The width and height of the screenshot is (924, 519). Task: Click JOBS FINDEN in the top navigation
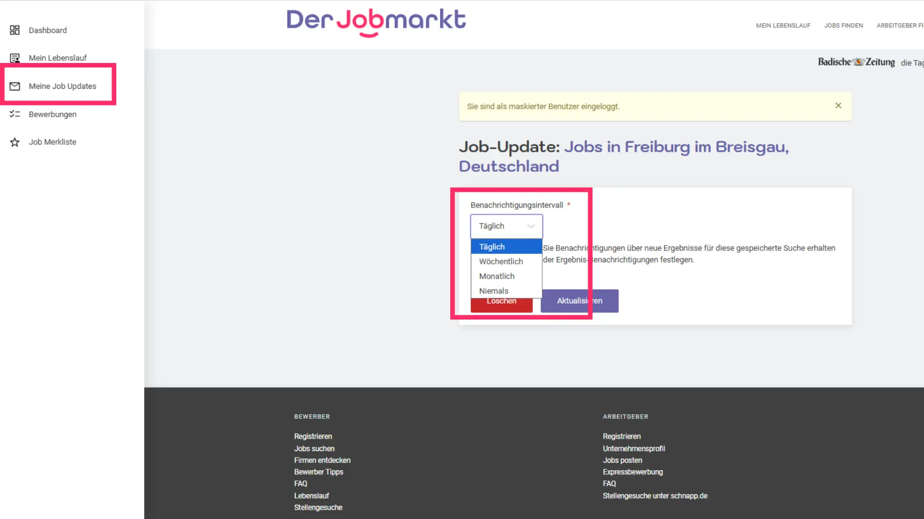tap(843, 25)
